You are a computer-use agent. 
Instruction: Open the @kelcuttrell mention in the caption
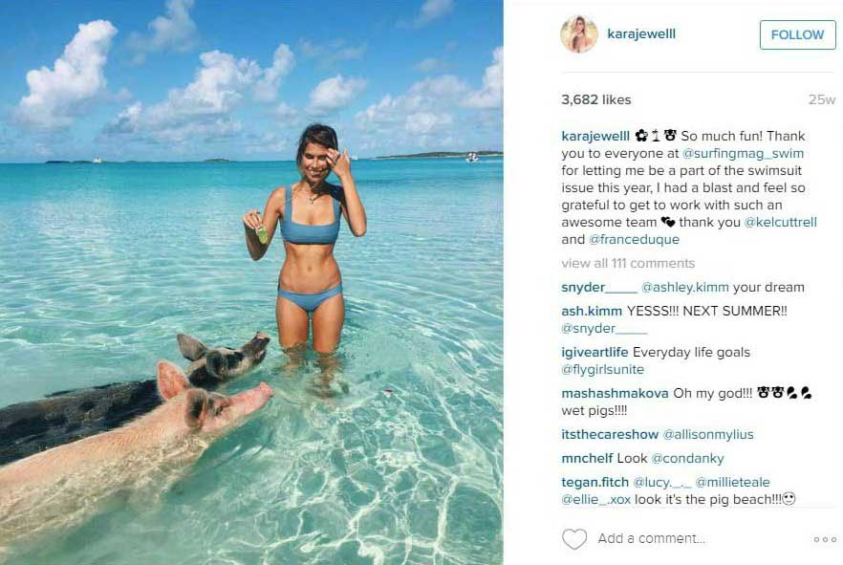(x=780, y=222)
